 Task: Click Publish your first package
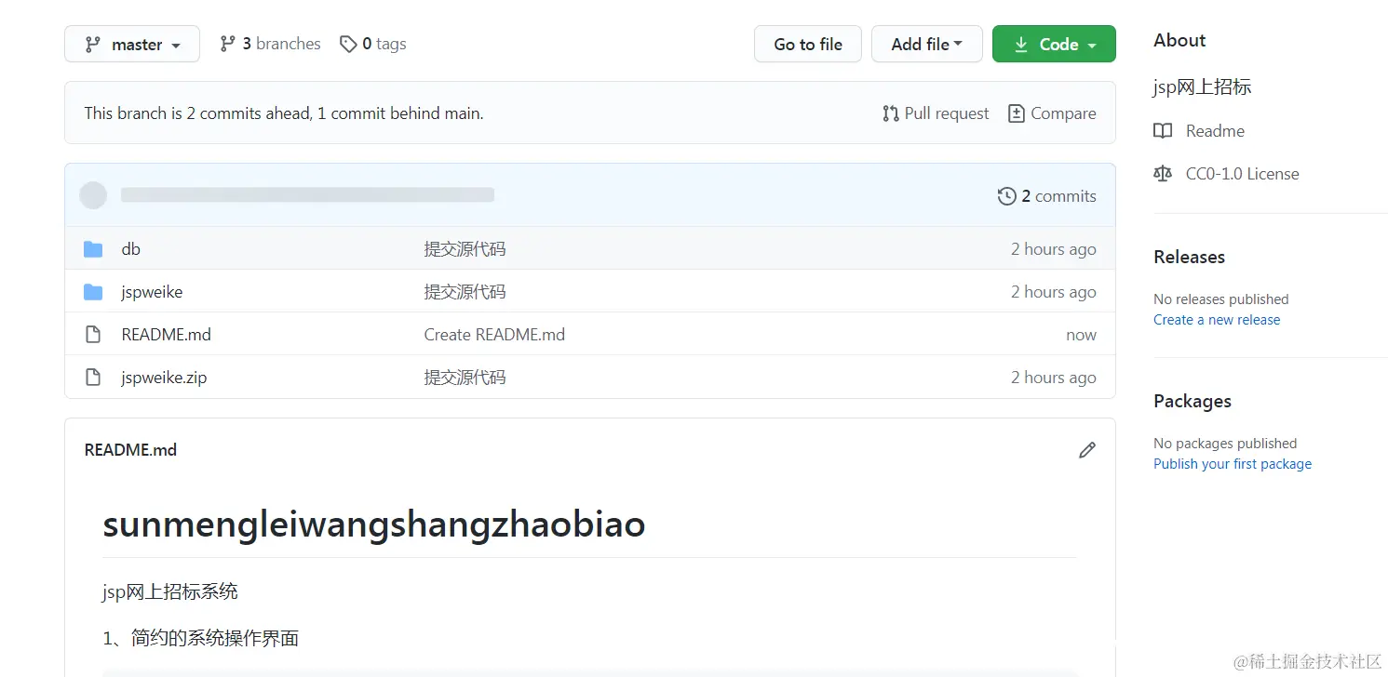[1233, 464]
